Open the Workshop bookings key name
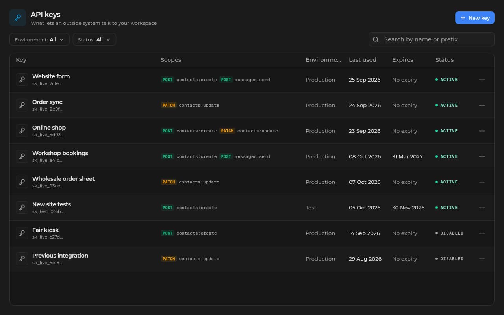The height and width of the screenshot is (315, 504). [60, 153]
